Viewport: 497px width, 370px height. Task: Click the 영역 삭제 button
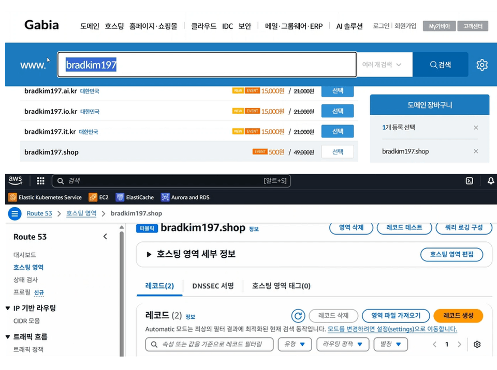click(351, 227)
